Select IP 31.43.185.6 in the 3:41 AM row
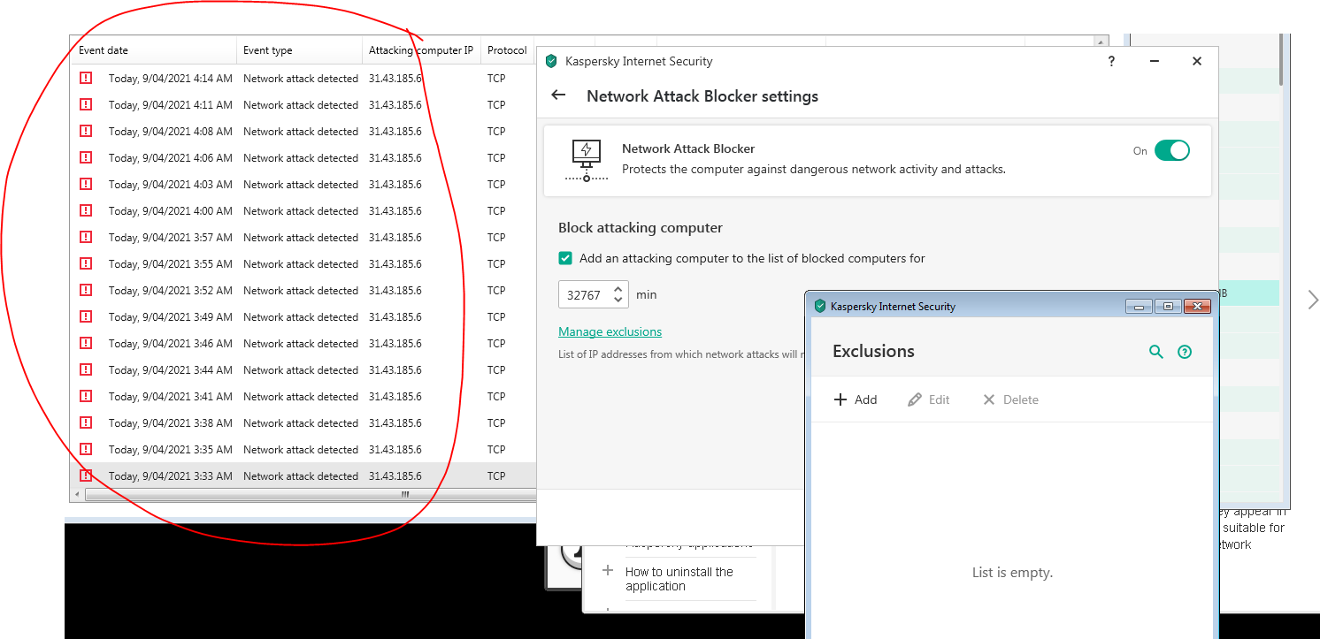 pos(395,396)
